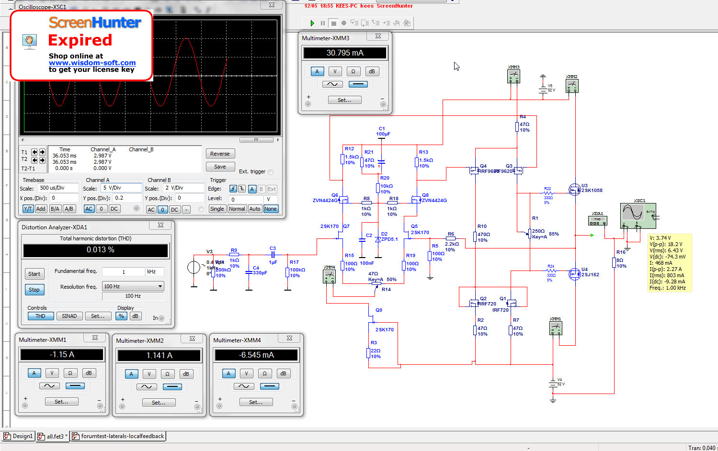718x451 pixels.
Task: Pause the simulation
Action: [323, 23]
